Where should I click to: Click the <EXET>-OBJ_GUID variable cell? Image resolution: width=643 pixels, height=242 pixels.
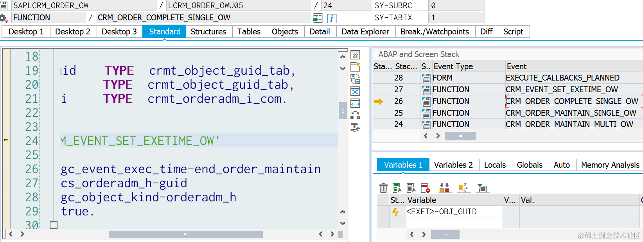454,212
